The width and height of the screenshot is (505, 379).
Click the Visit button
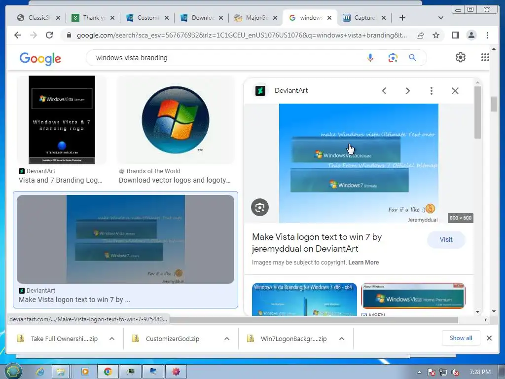pyautogui.click(x=446, y=239)
